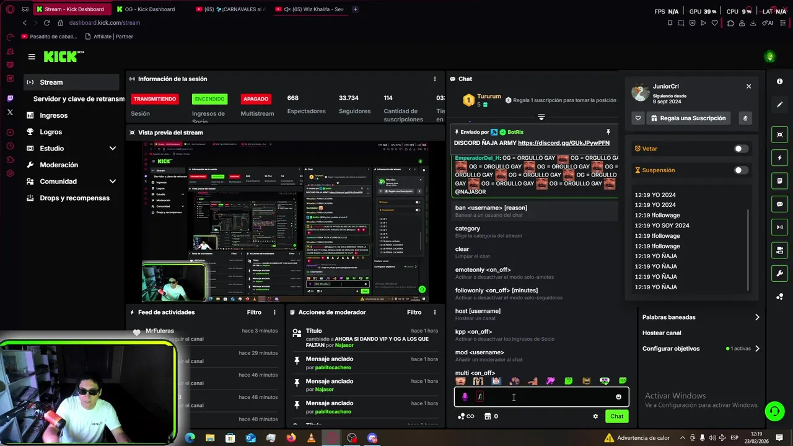Click the lightning bolt icon in right toolbar

779,158
